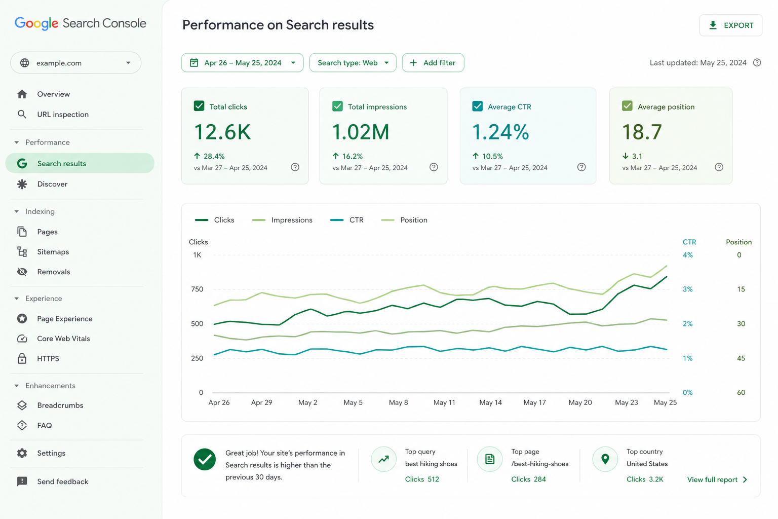778x519 pixels.
Task: Collapse the Enhancements section
Action: [x=17, y=386]
